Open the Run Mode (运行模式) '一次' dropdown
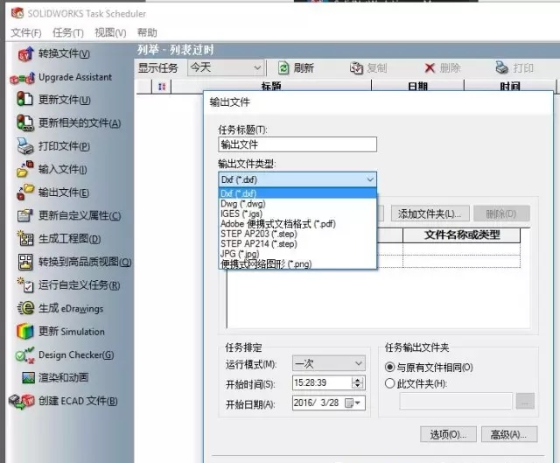560x463 pixels. [x=329, y=364]
